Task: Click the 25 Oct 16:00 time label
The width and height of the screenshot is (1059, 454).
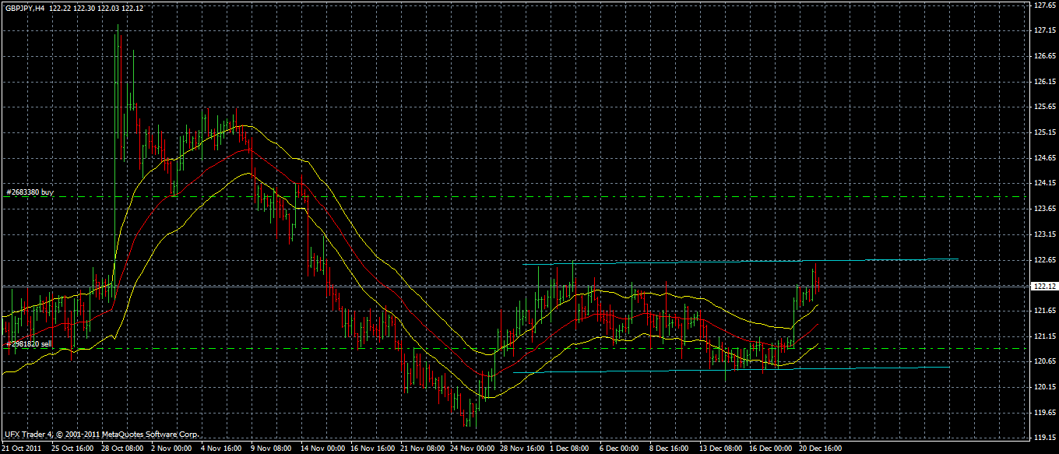Action: coord(72,449)
